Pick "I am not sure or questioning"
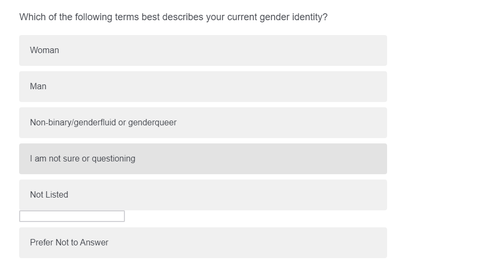This screenshot has height=273, width=478. point(203,159)
